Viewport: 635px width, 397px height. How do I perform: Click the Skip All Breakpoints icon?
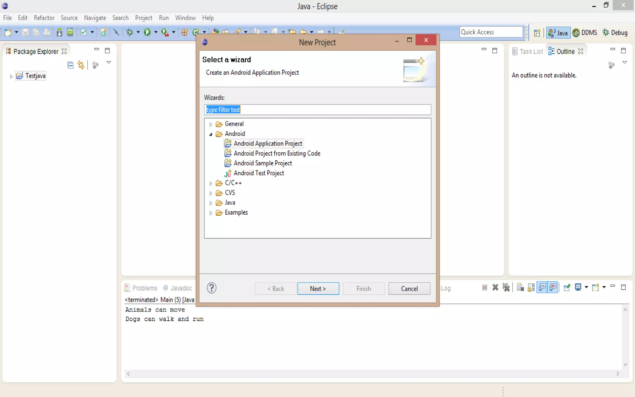pyautogui.click(x=116, y=32)
